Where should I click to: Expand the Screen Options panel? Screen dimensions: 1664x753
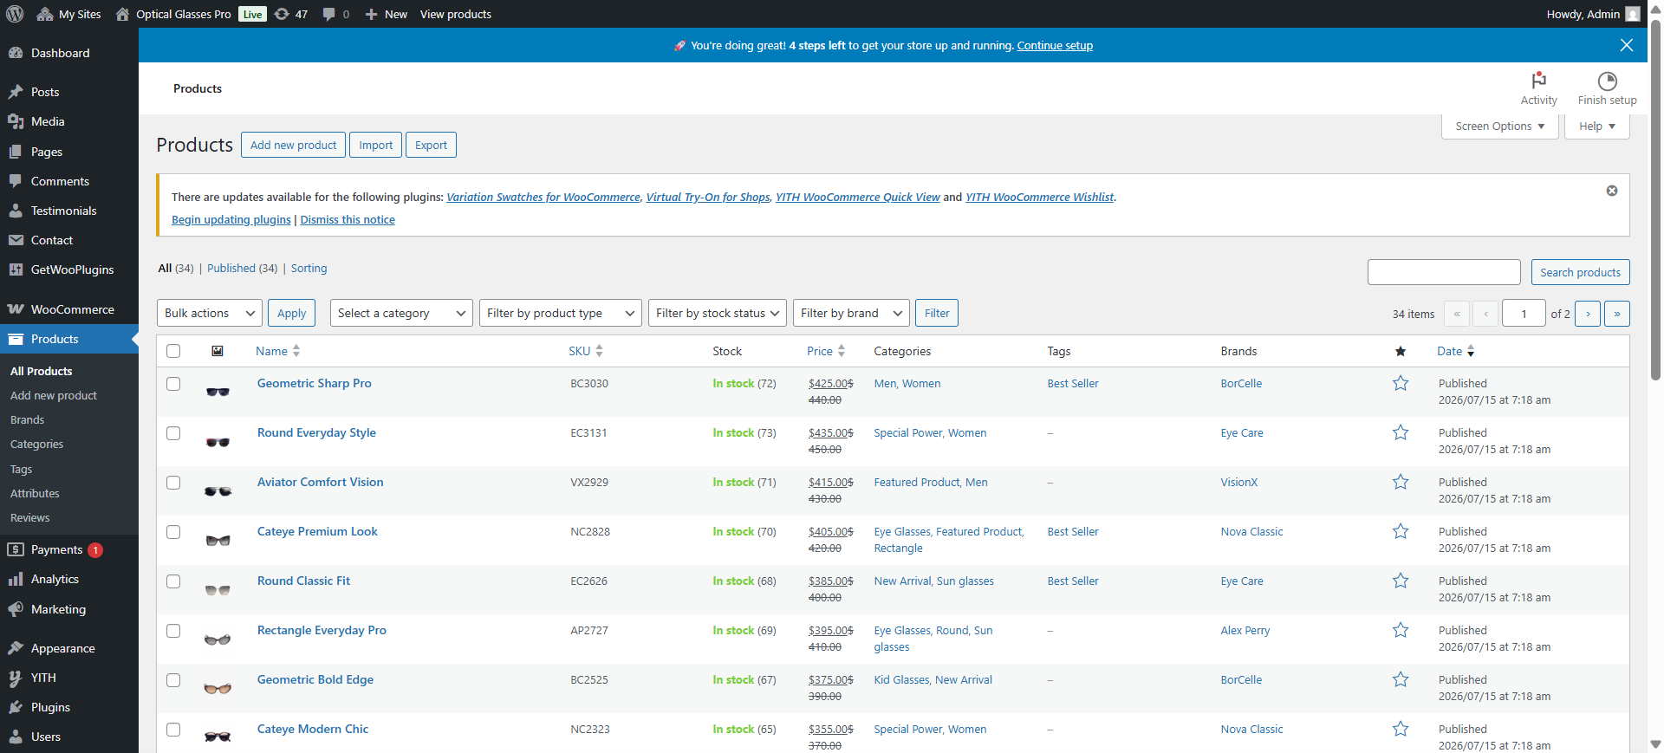(x=1500, y=126)
